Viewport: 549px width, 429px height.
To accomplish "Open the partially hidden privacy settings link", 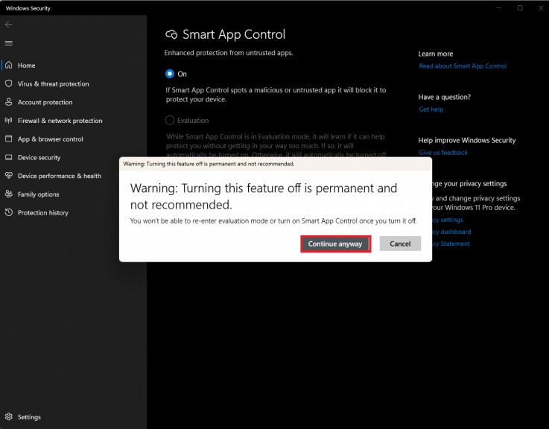I will (448, 220).
